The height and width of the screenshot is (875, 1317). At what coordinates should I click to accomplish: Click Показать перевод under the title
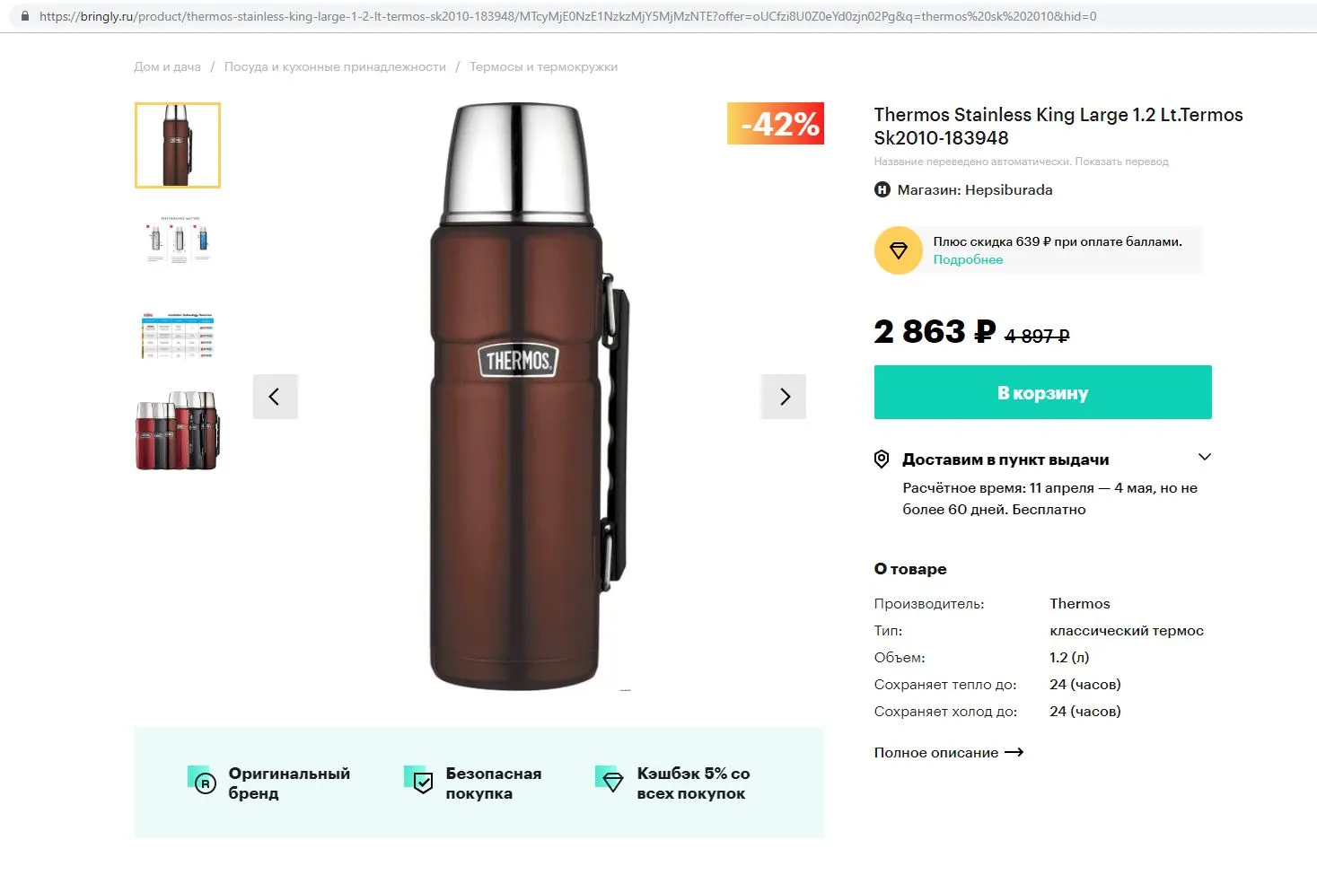pos(1121,162)
